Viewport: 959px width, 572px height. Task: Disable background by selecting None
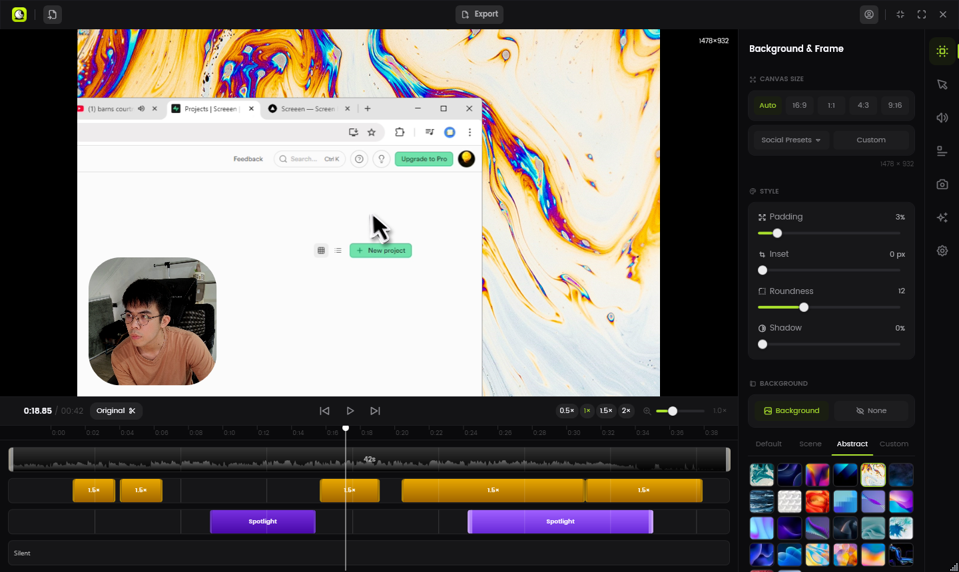871,411
